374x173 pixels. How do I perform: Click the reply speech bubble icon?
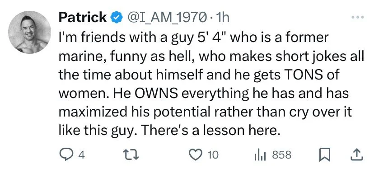[68, 154]
